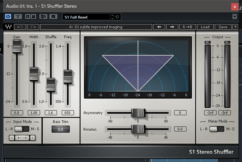The image size is (242, 162).
Task: Copy setup A to B
Action: 187,27
